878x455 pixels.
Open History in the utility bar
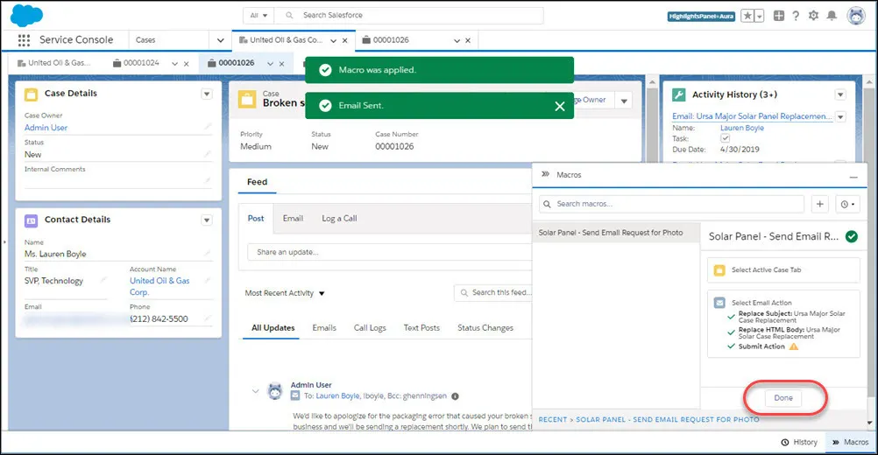click(x=800, y=442)
